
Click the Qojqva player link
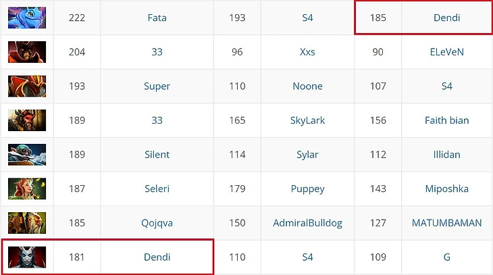157,223
